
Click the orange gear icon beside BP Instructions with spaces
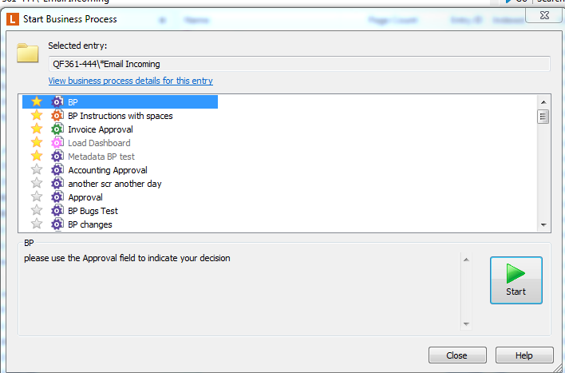tap(57, 116)
